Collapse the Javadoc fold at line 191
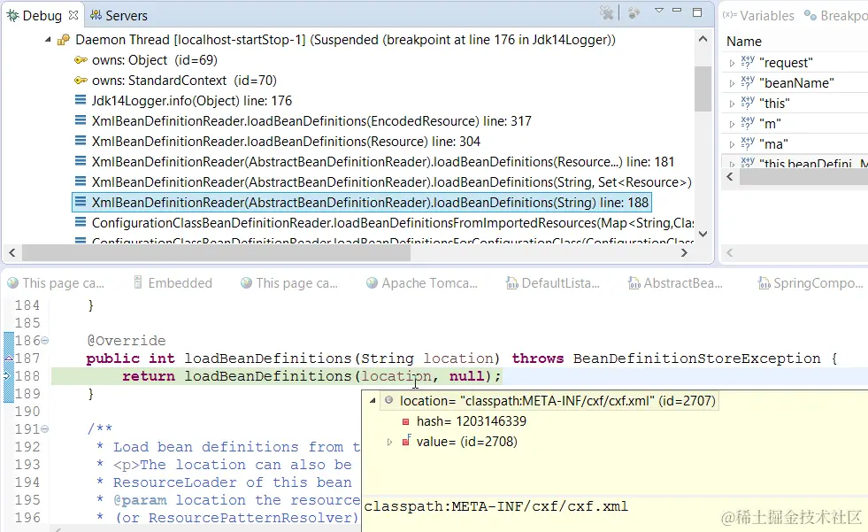The image size is (868, 532). click(x=45, y=429)
